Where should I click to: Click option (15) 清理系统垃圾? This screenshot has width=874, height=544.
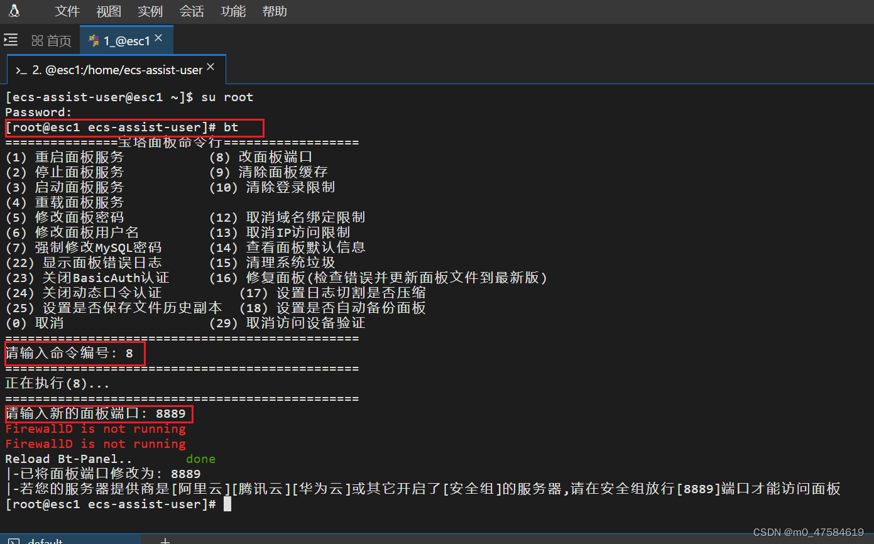pyautogui.click(x=272, y=263)
